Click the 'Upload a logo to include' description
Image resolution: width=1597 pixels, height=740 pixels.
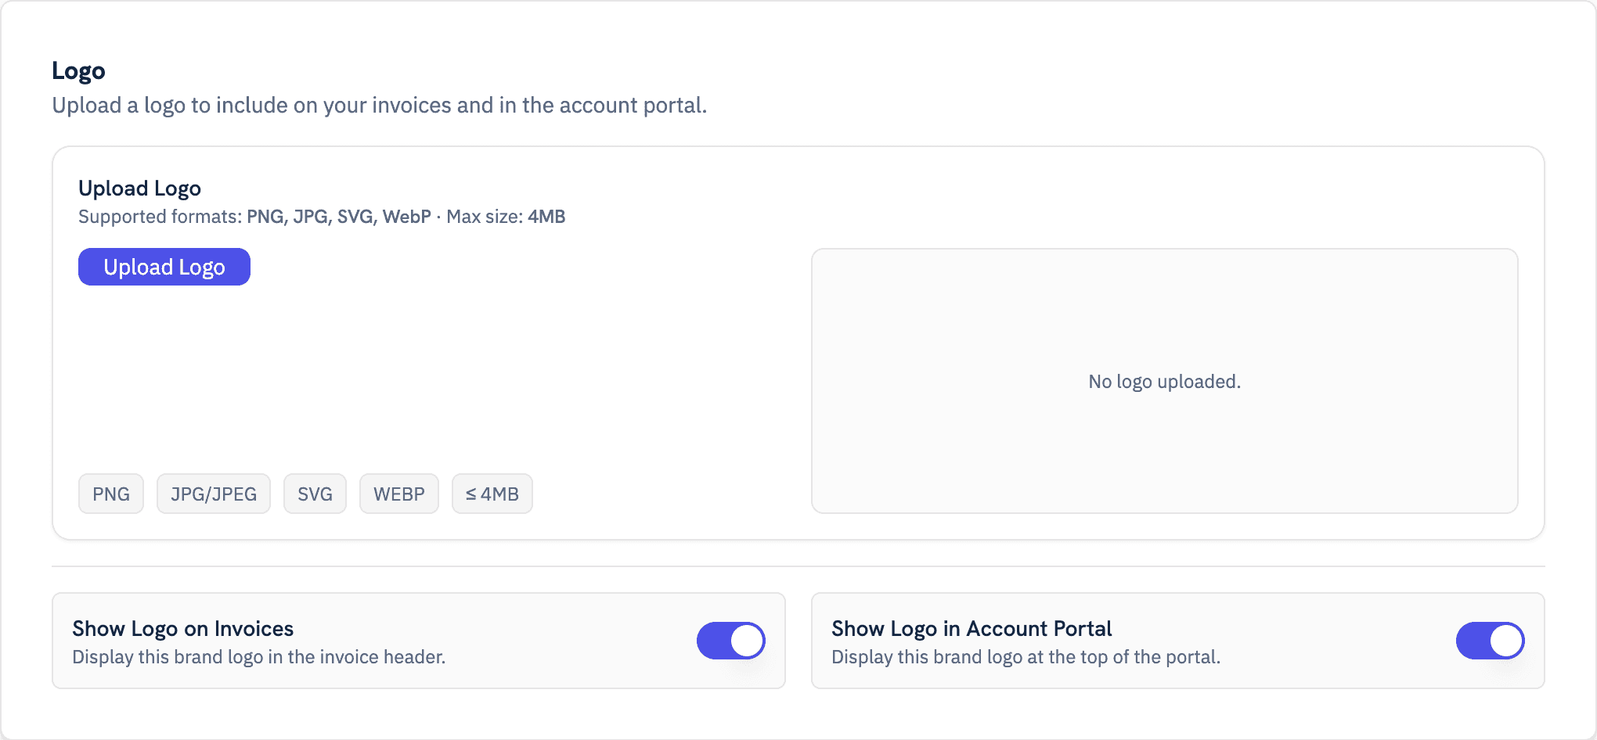point(379,105)
